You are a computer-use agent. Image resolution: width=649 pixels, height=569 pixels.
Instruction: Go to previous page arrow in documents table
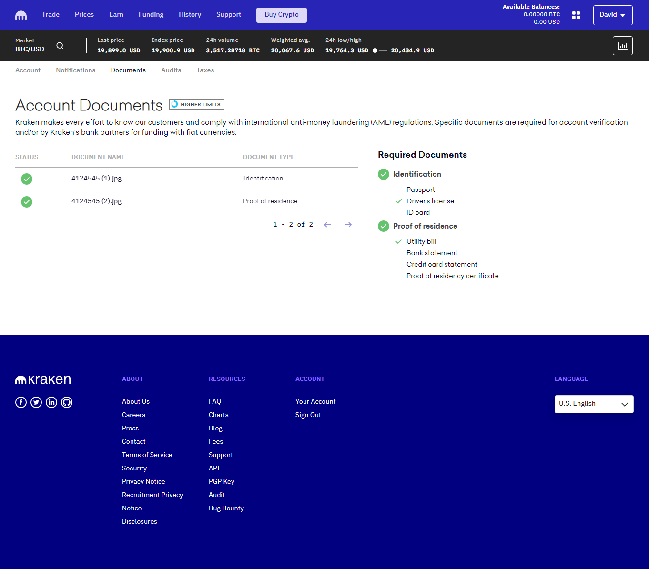tap(327, 225)
